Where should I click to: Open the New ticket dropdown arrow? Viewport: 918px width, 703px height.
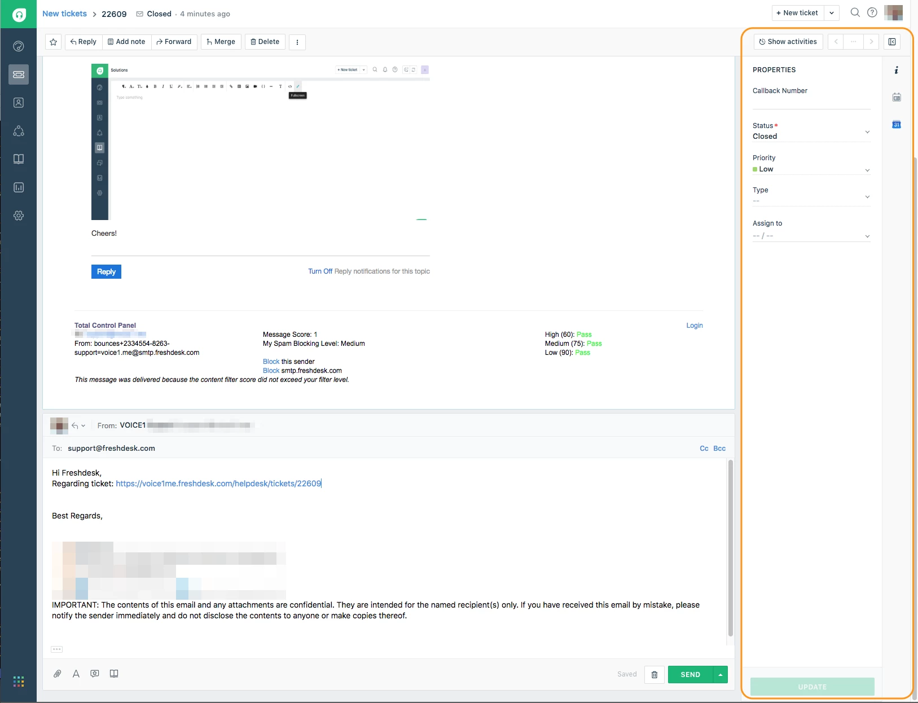click(x=832, y=13)
